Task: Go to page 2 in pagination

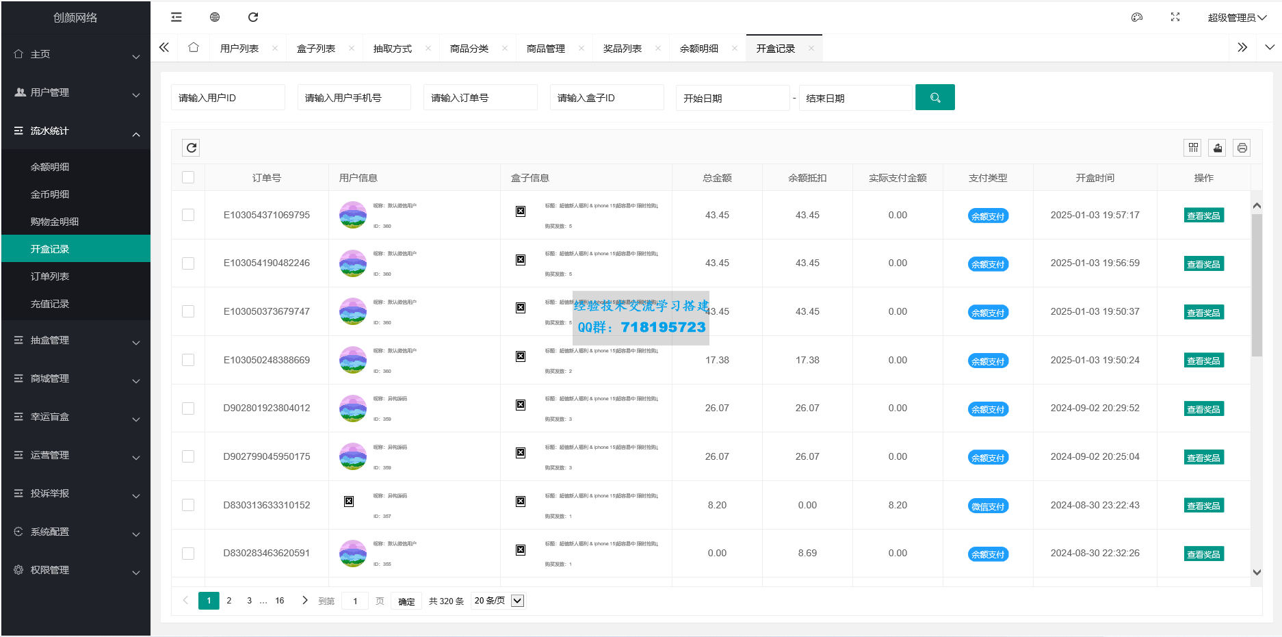Action: tap(229, 601)
